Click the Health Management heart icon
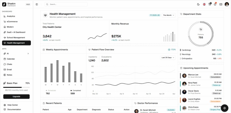231x113 pixels. (x=45, y=15)
